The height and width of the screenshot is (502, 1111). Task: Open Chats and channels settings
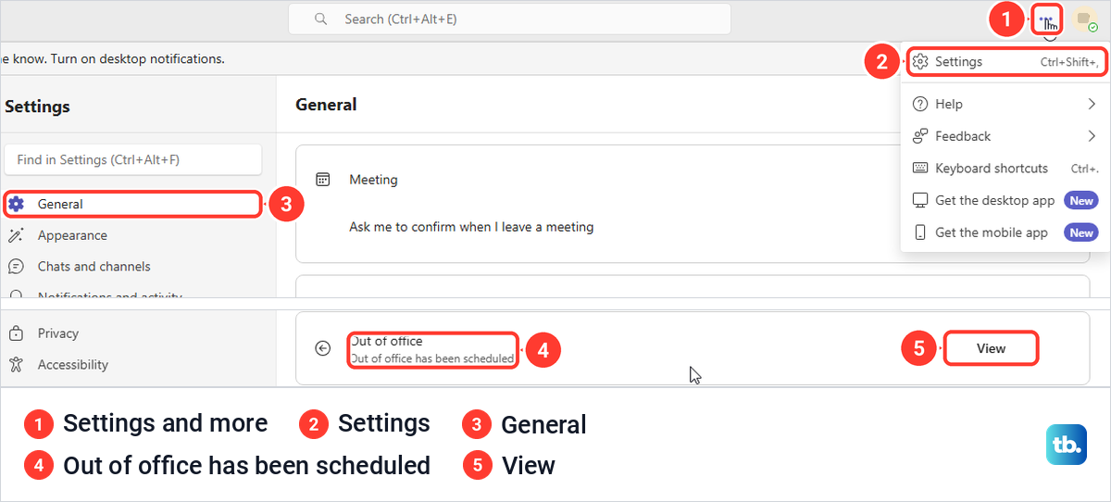tap(133, 266)
